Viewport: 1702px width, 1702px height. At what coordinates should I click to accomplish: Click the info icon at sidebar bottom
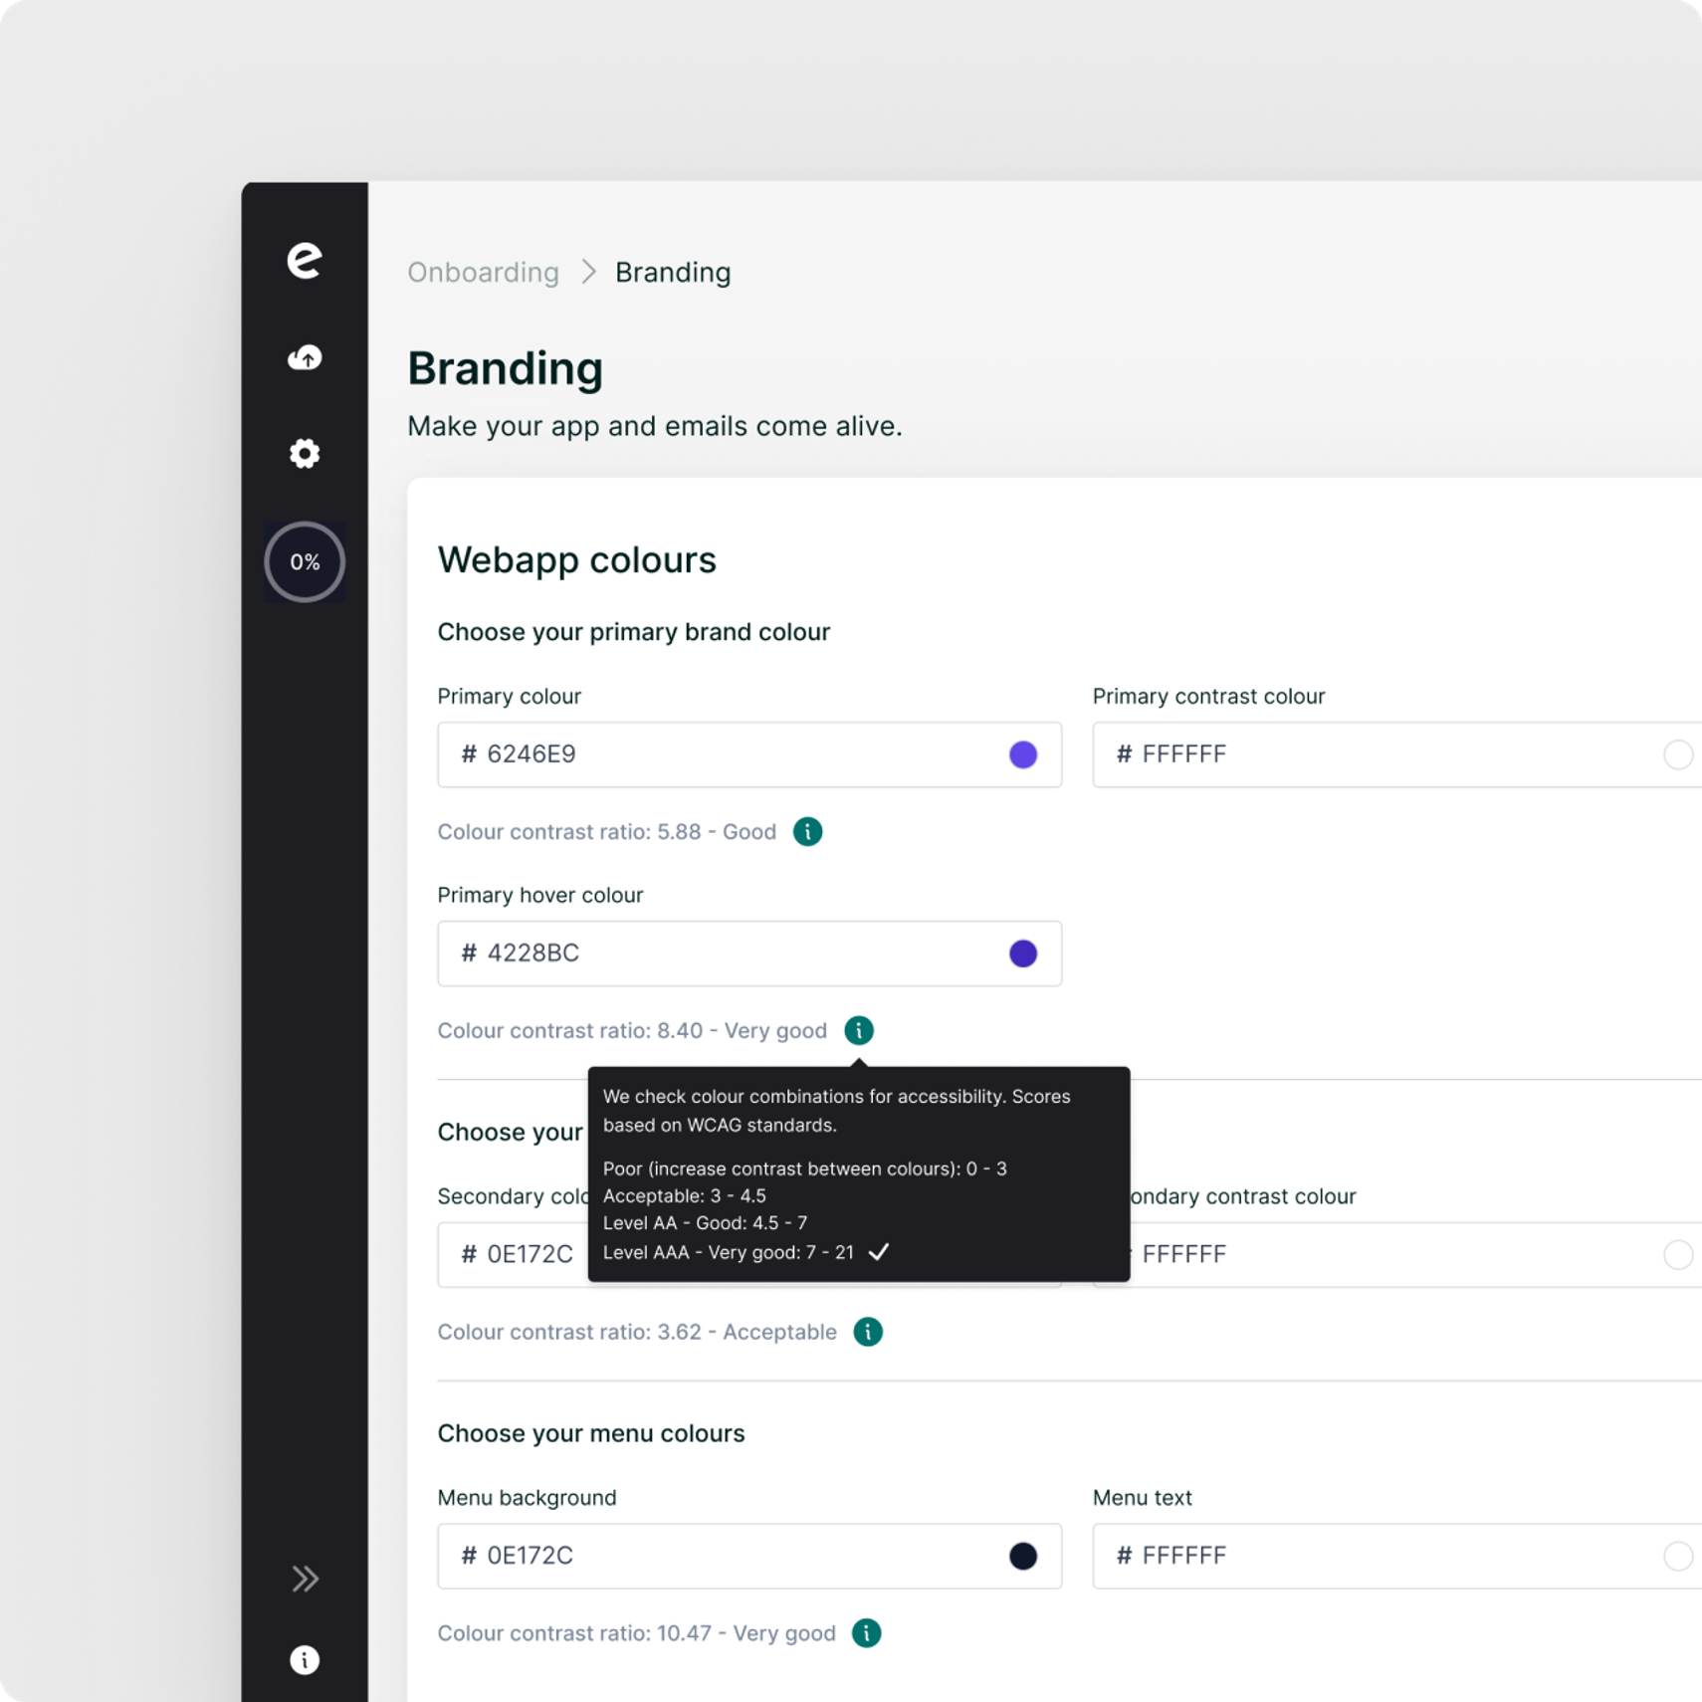click(x=305, y=1659)
